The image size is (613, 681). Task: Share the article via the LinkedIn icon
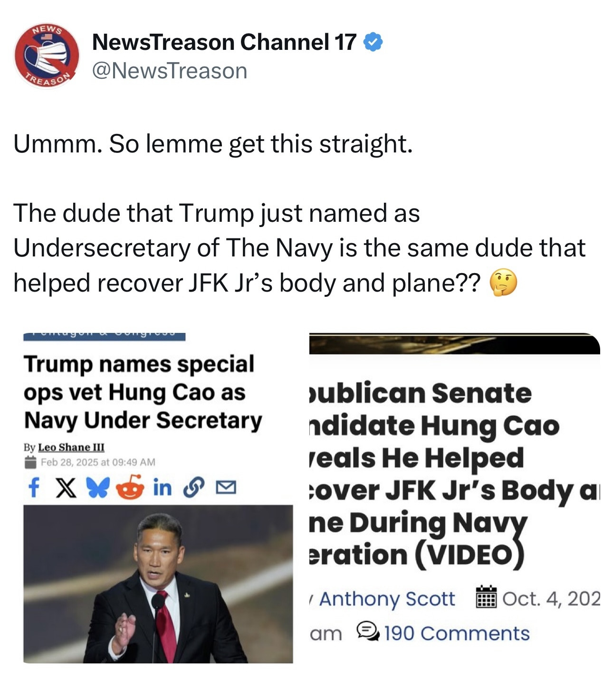pyautogui.click(x=162, y=487)
